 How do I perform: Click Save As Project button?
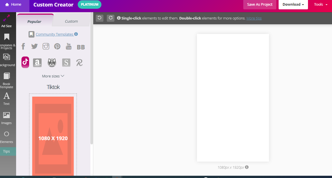pyautogui.click(x=260, y=5)
